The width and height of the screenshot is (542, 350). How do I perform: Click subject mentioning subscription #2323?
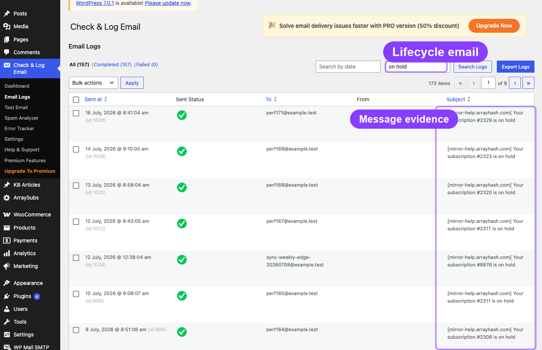[x=485, y=153]
